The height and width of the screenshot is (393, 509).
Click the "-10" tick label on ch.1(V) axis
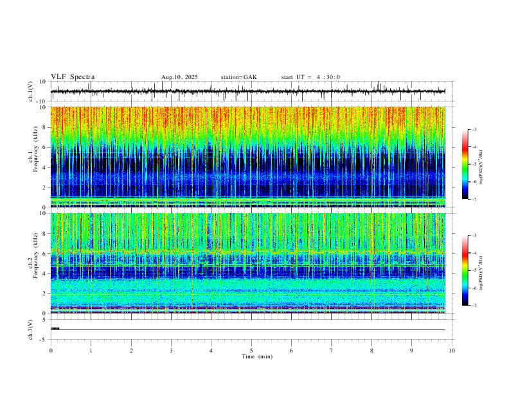[x=42, y=101]
